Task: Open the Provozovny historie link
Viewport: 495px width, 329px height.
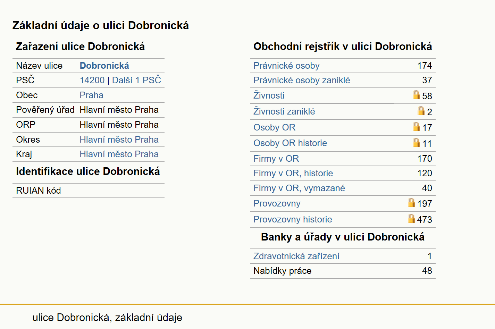Action: tap(293, 219)
